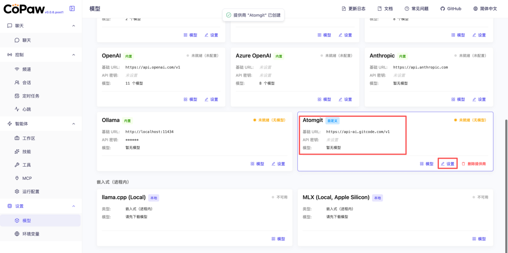Click the Ollama base URL http://localhost:11434
This screenshot has height=253, width=508.
click(150, 132)
